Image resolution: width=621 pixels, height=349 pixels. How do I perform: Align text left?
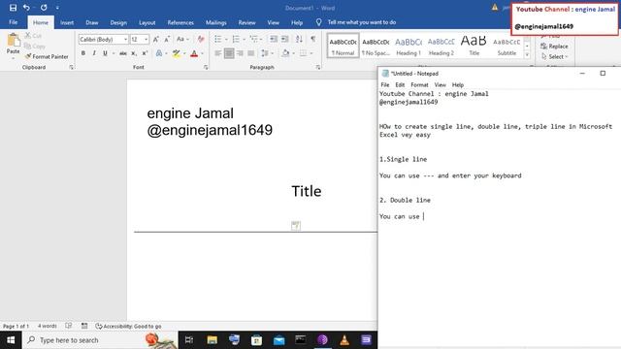(217, 53)
